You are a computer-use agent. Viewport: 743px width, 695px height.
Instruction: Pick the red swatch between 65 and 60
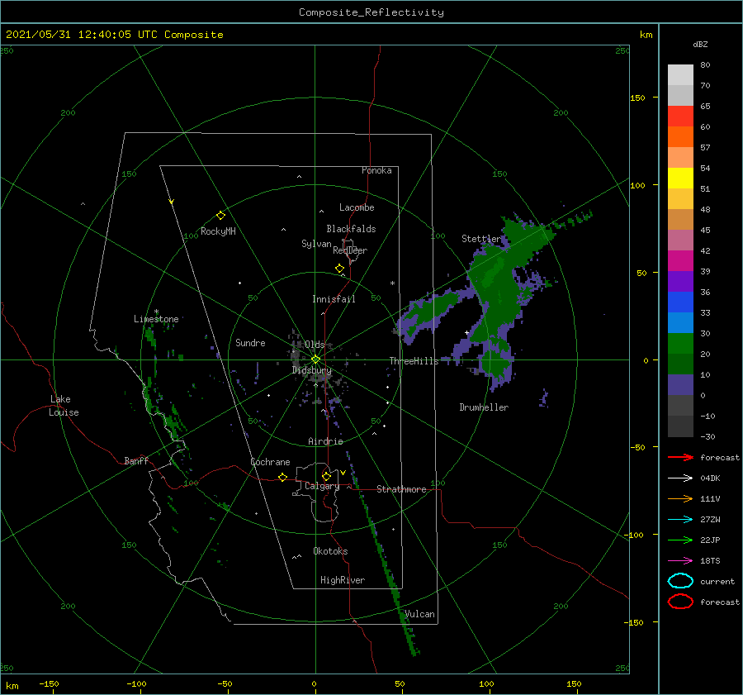pyautogui.click(x=680, y=117)
